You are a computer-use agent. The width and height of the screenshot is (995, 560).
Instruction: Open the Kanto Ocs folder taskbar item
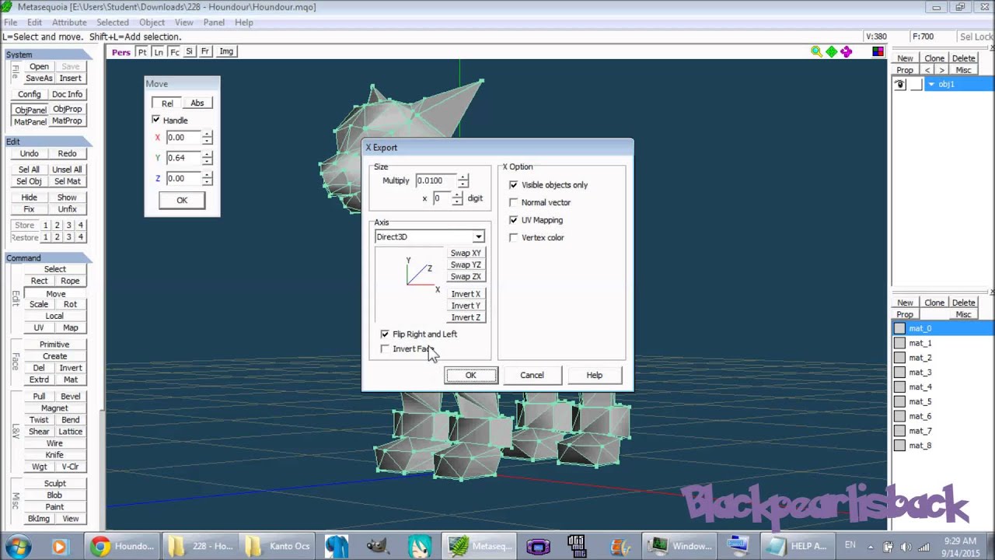click(x=278, y=546)
